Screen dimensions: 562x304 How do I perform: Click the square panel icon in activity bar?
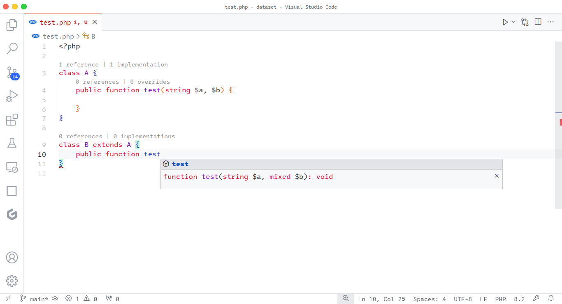(x=12, y=191)
